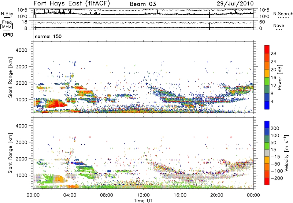Click the blue bottom of Power color bar

coord(267,105)
